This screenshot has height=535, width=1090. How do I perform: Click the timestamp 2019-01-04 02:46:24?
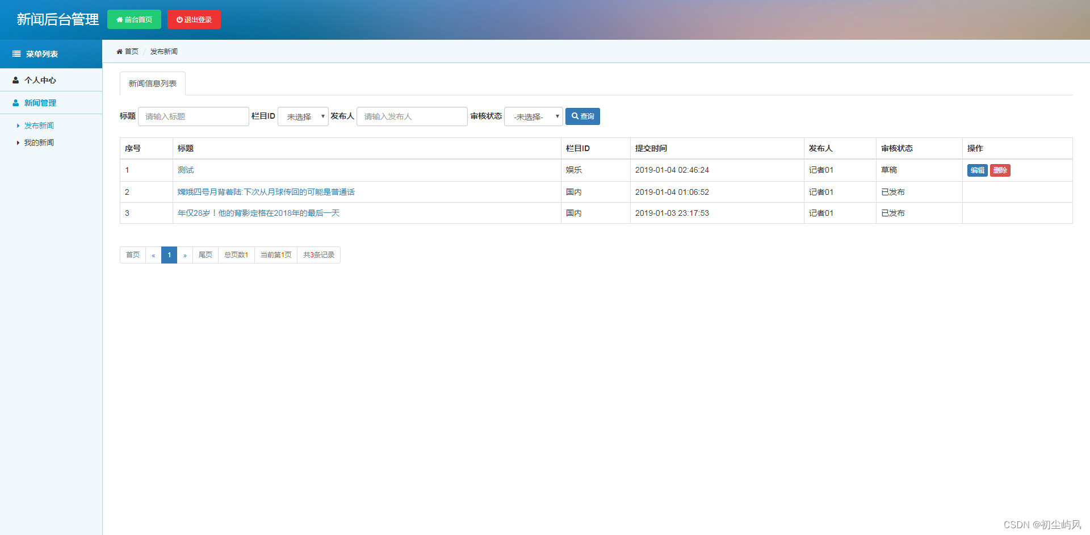(x=672, y=170)
